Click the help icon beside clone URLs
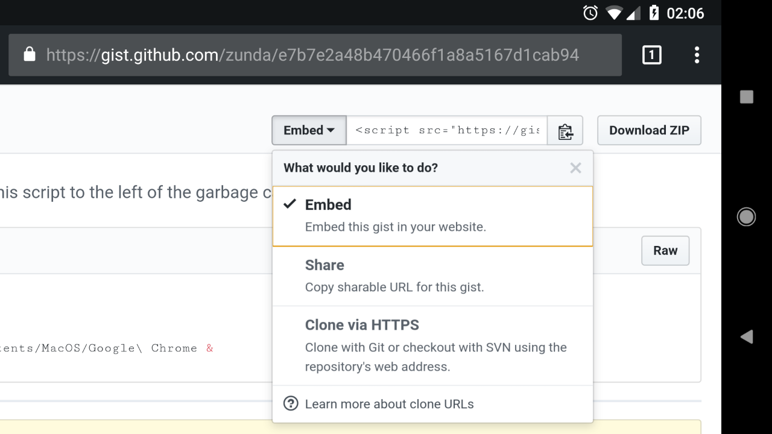 [291, 403]
